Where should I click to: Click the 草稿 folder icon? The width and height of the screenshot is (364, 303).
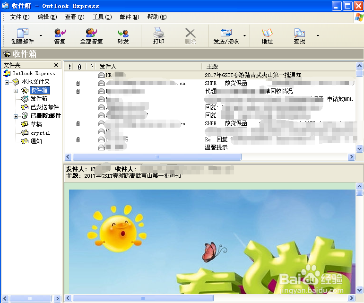[x=25, y=124]
